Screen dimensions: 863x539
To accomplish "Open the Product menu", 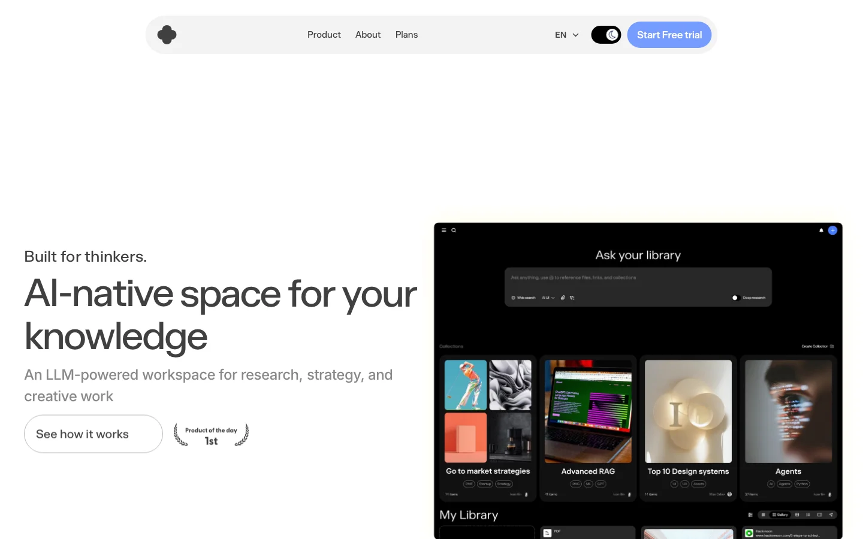I will pos(324,35).
